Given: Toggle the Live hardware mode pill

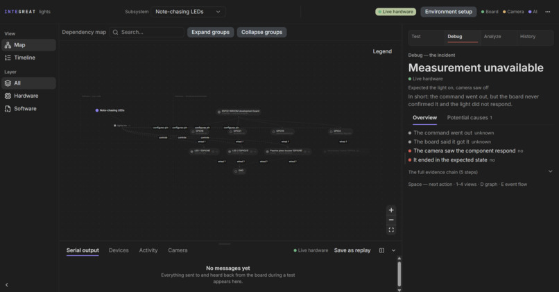Looking at the screenshot, I should tap(396, 12).
